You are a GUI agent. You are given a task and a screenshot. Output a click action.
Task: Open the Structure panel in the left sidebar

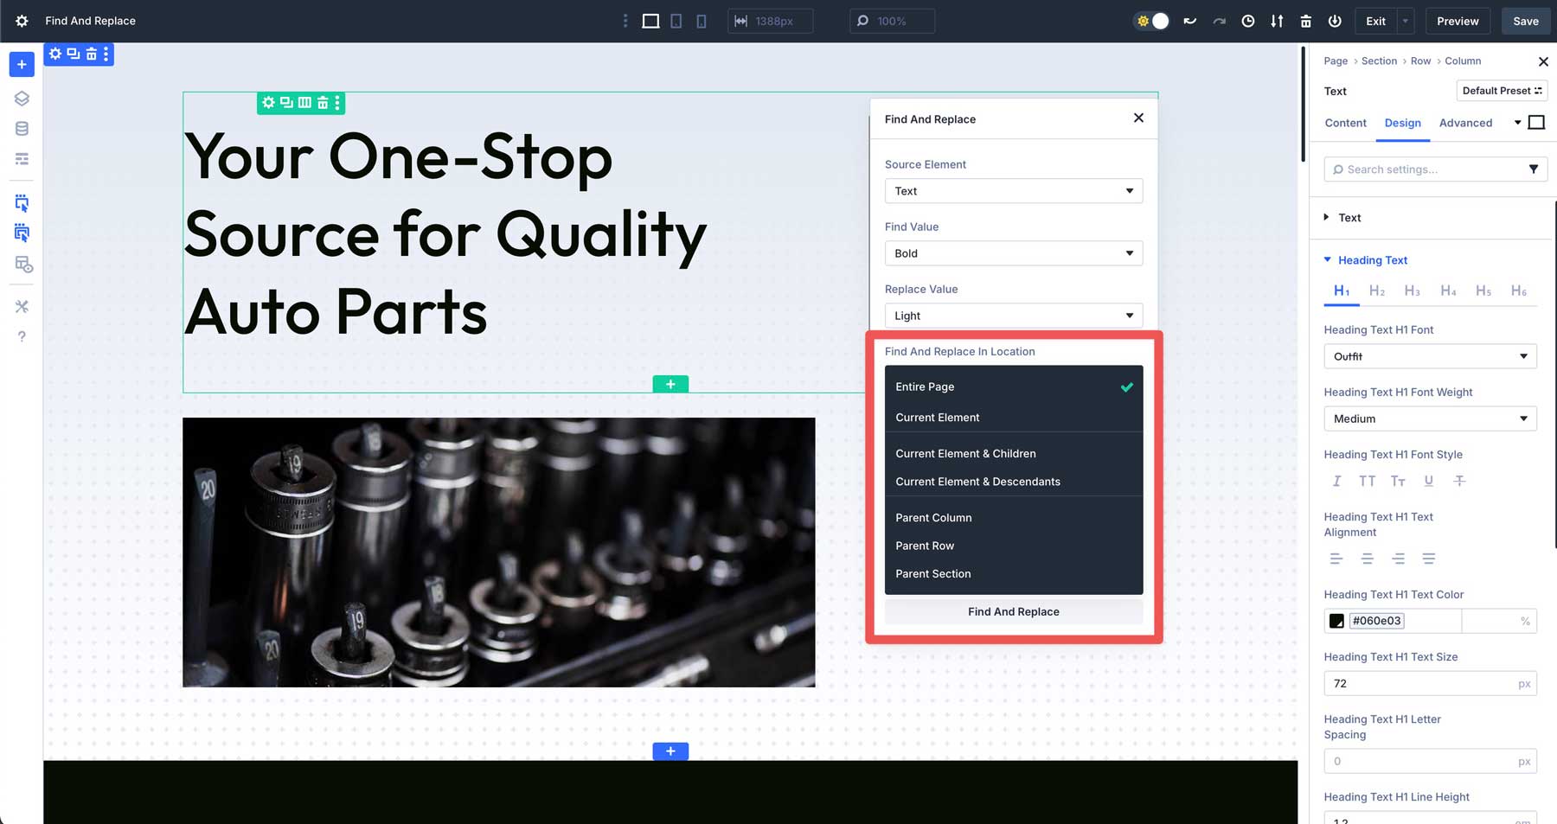(21, 99)
